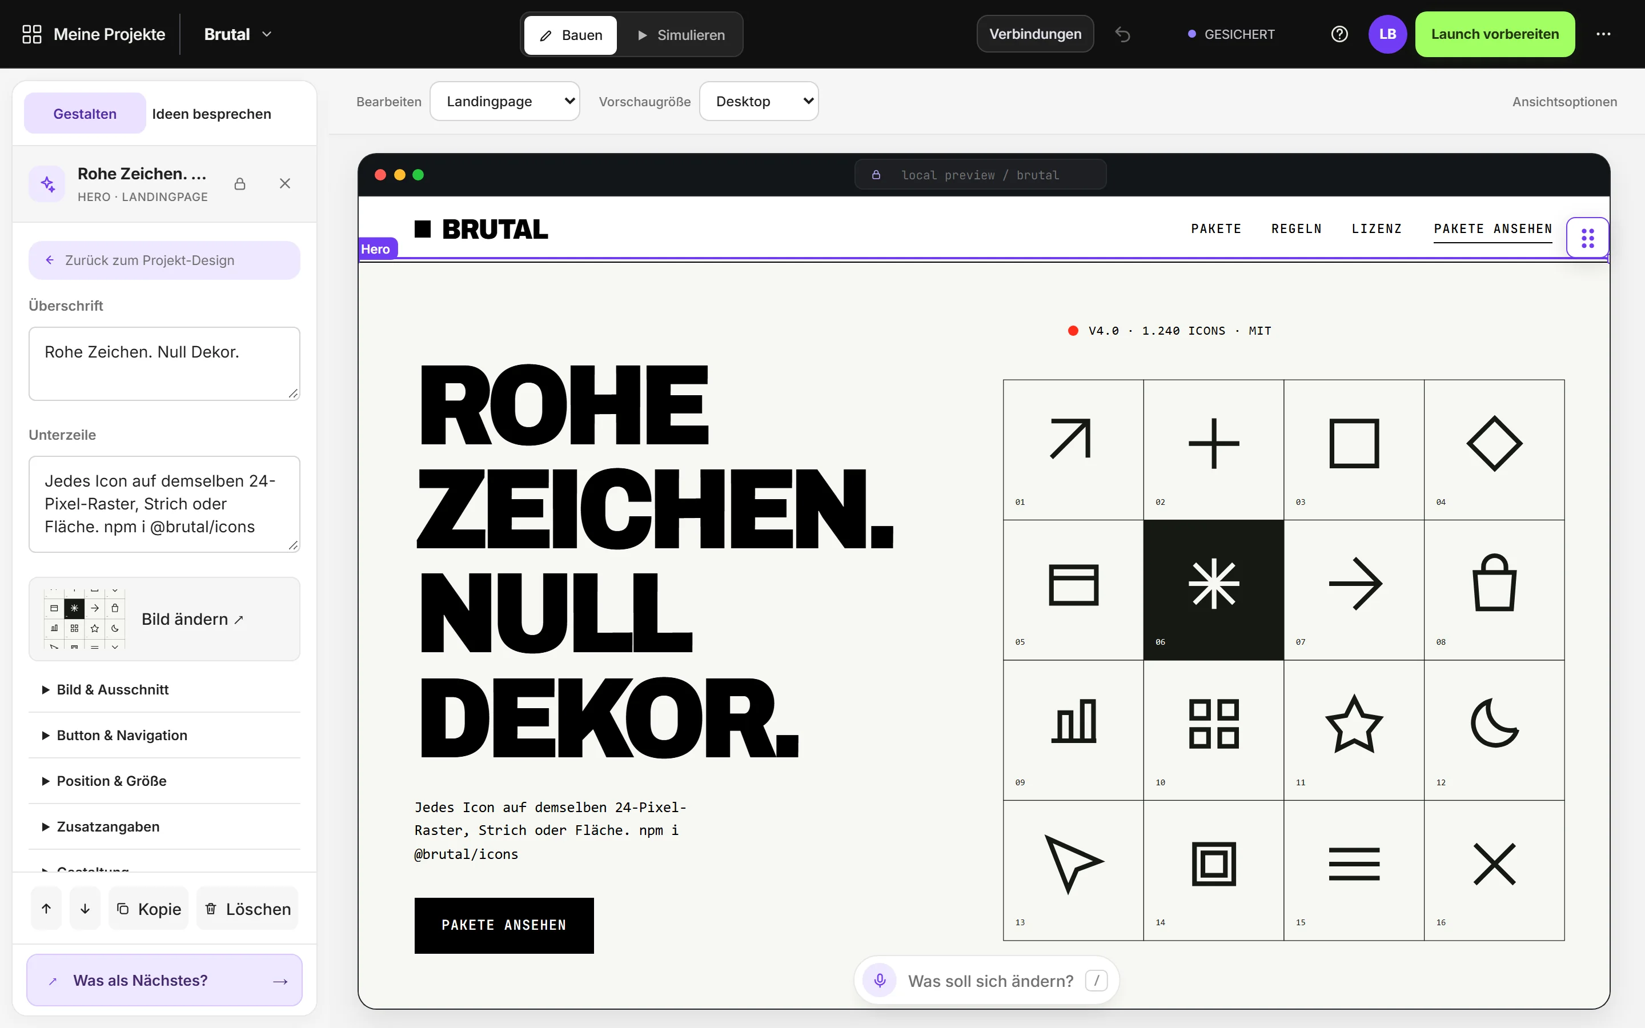Image resolution: width=1645 pixels, height=1028 pixels.
Task: Move section down with arrow button
Action: [x=85, y=908]
